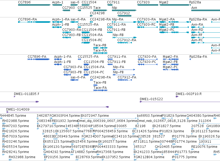Select the CG7896-RA transcript
220x161 pixels.
coord(34,22)
